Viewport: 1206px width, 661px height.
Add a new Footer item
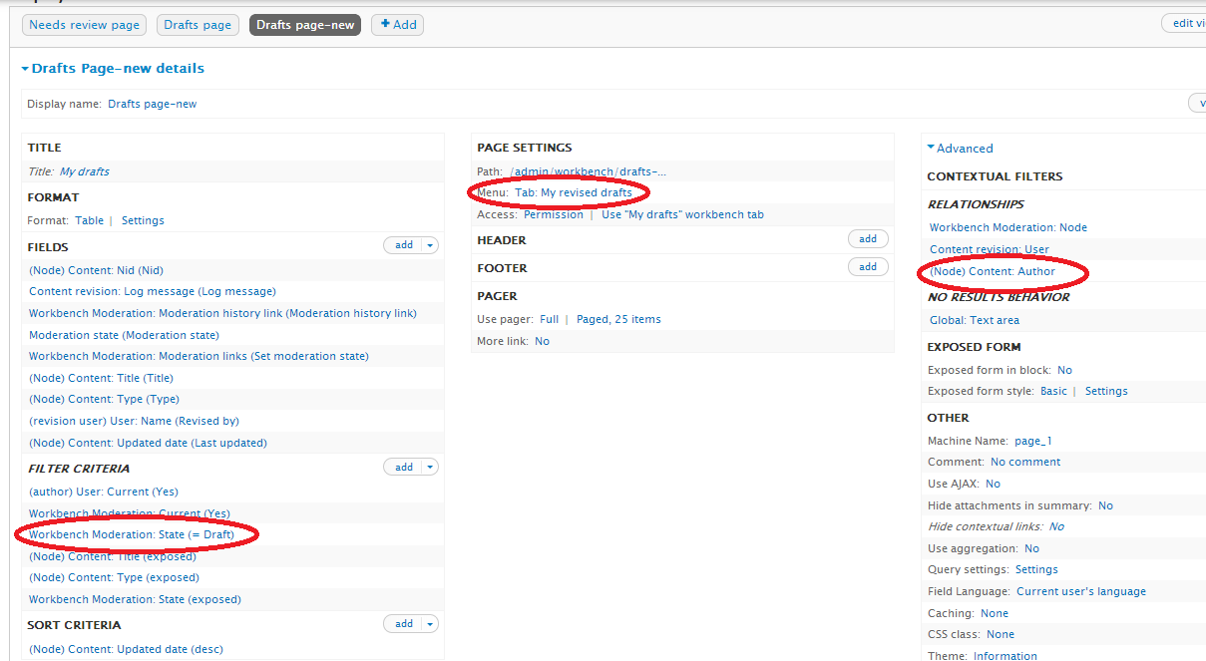tap(867, 267)
